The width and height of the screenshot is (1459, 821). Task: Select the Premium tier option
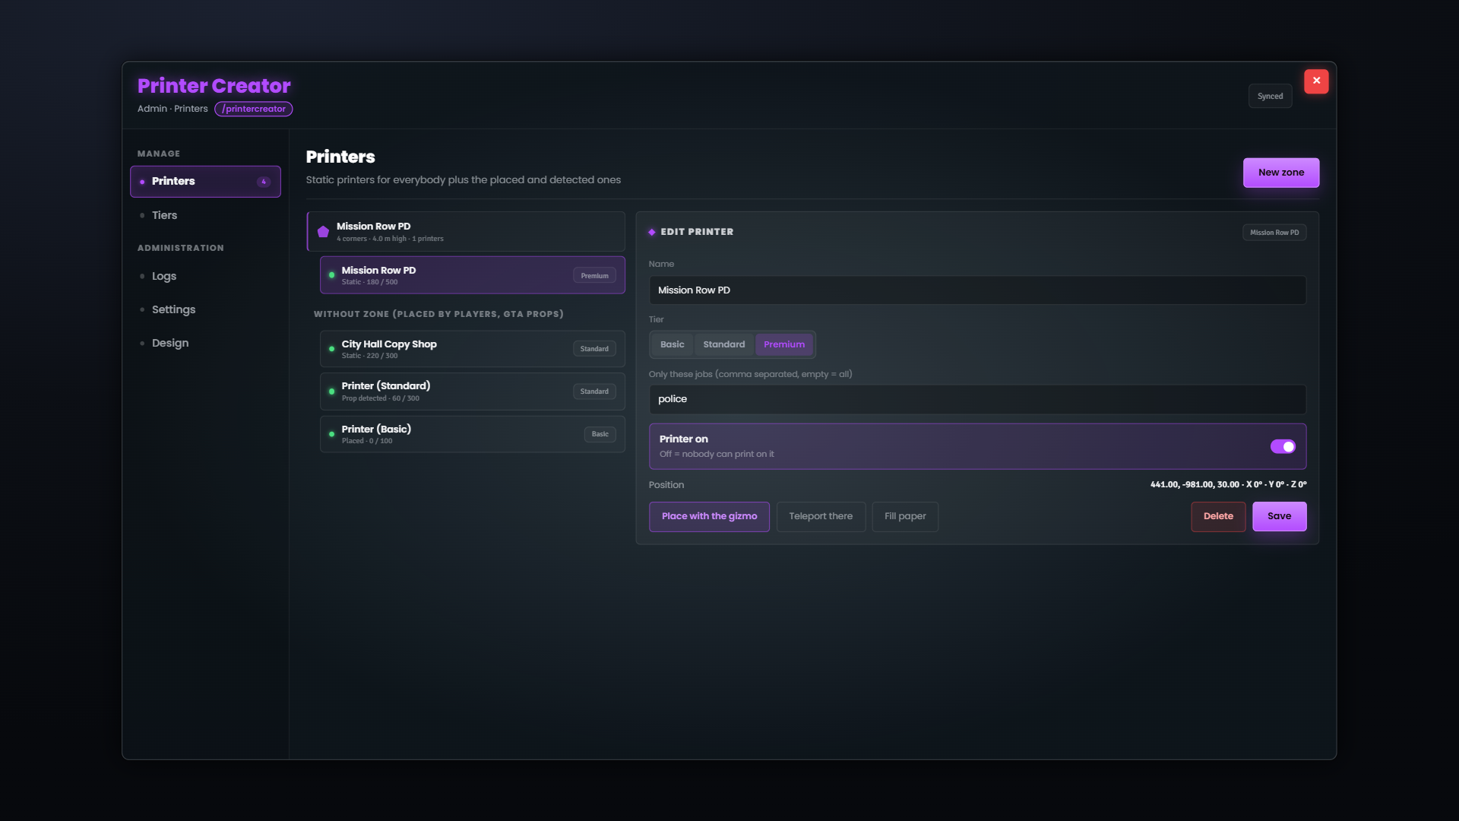783,344
